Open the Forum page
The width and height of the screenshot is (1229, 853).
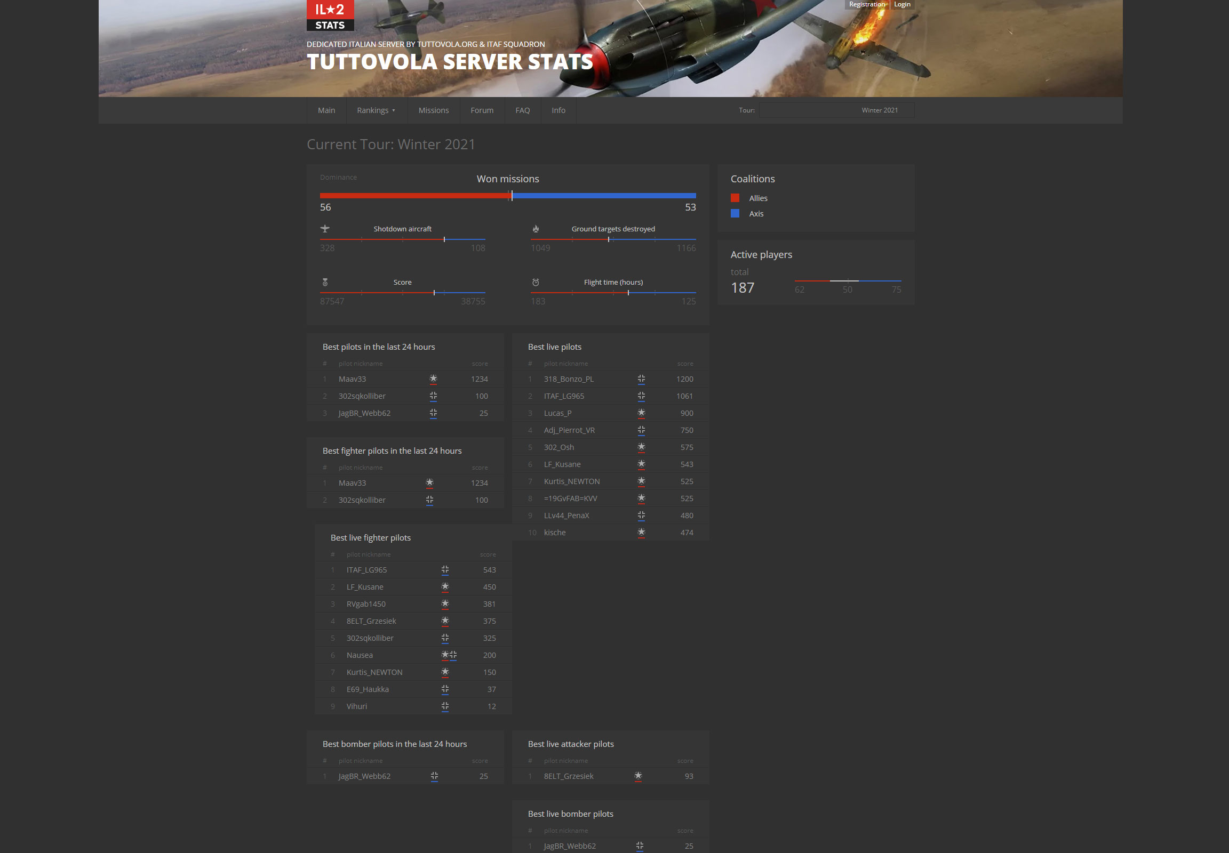pyautogui.click(x=482, y=110)
